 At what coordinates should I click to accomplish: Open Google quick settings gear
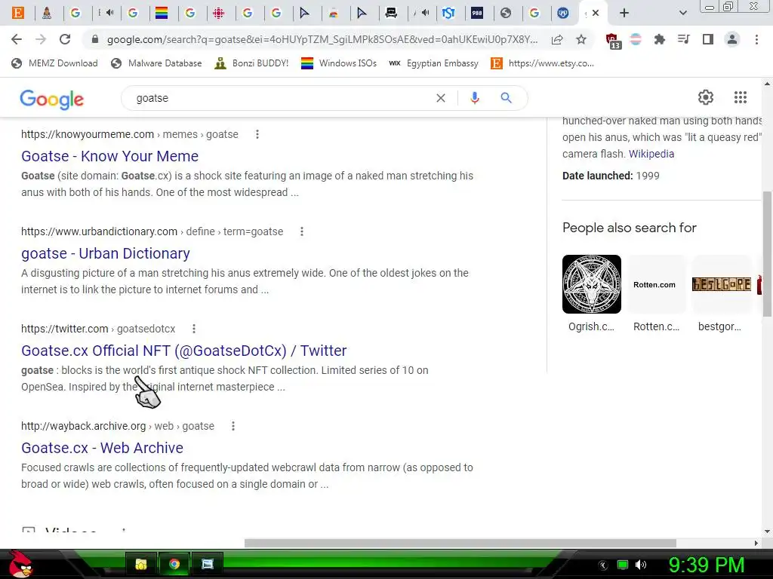[706, 97]
